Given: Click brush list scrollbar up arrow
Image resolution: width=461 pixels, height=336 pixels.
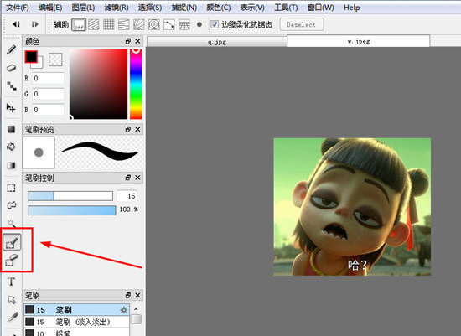Looking at the screenshot, I should (136, 309).
